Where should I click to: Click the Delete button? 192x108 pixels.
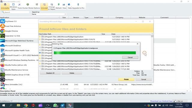[72, 73]
